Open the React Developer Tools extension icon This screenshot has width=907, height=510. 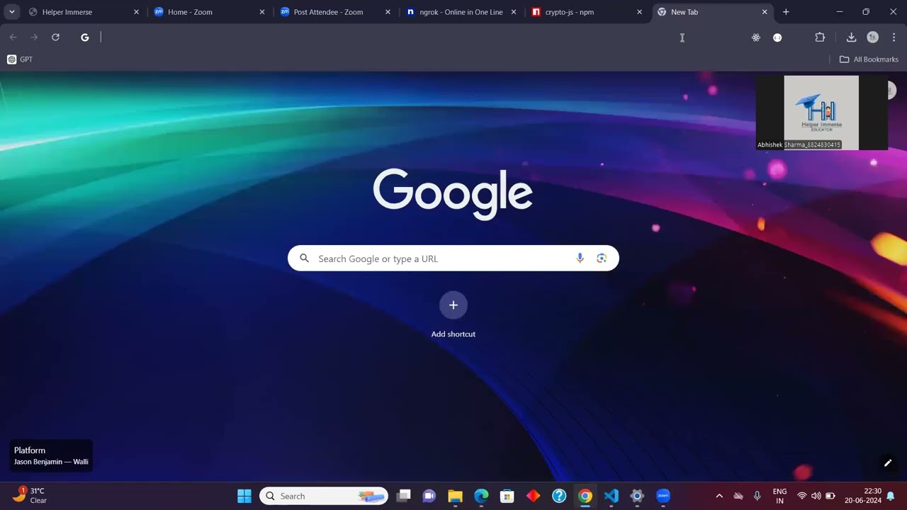(756, 38)
